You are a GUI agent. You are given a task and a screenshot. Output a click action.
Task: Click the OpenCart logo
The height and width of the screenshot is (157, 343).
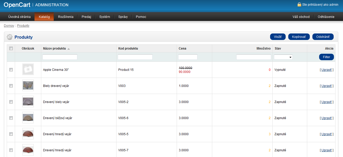(17, 5)
